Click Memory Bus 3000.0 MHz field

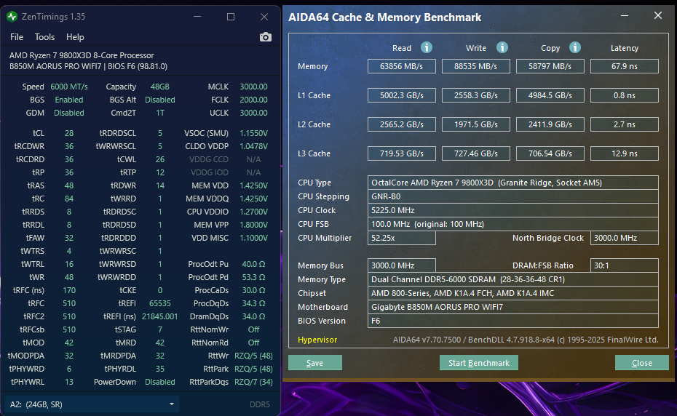click(402, 265)
